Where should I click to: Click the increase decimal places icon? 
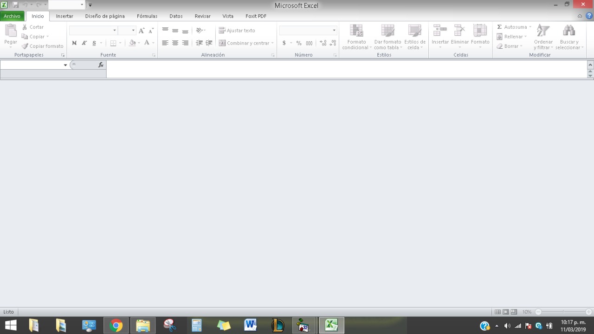pyautogui.click(x=323, y=43)
